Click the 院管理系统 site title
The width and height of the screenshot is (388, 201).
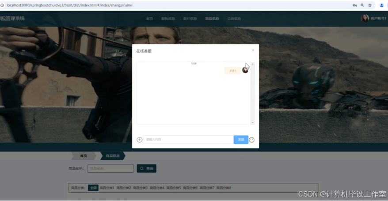(x=12, y=18)
